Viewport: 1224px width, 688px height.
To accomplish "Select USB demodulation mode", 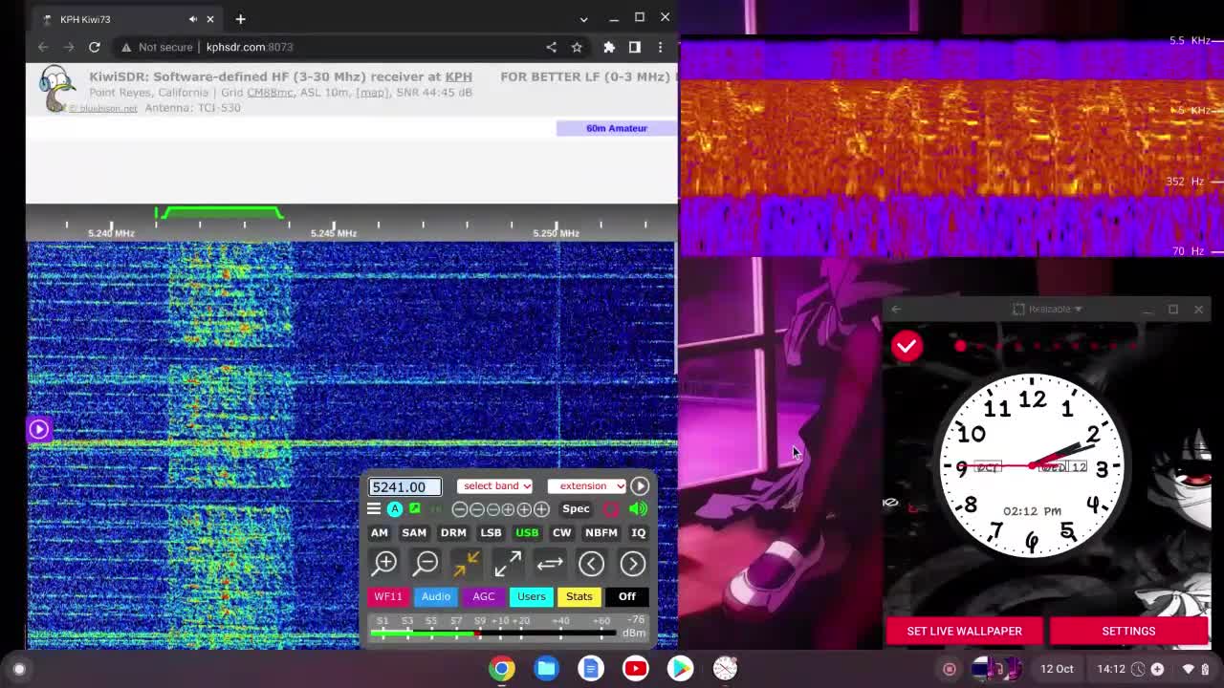I will [527, 532].
